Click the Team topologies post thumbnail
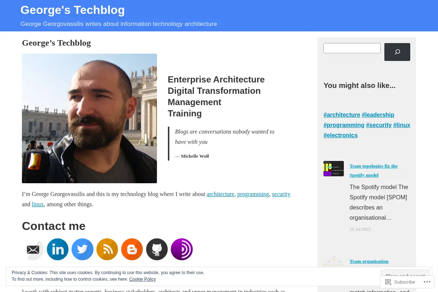The height and width of the screenshot is (292, 438). pos(334,169)
